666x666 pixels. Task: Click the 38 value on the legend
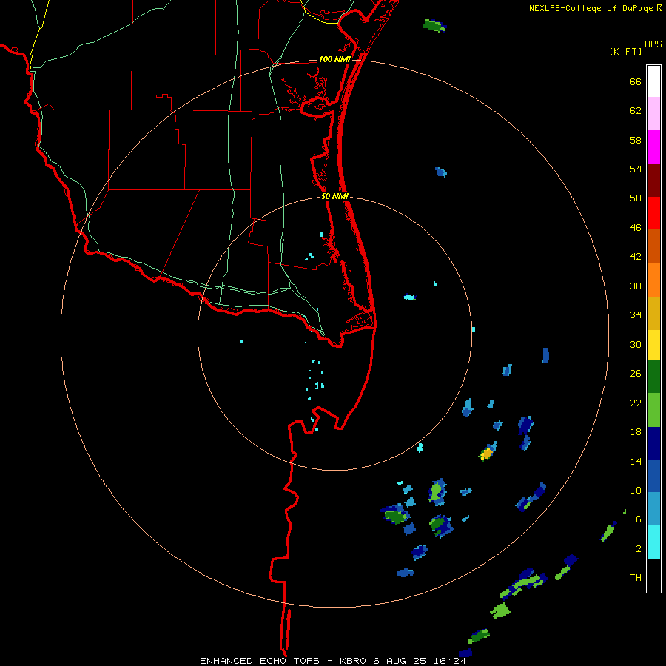pyautogui.click(x=636, y=286)
